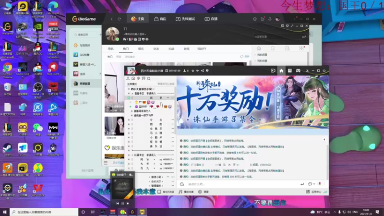The height and width of the screenshot is (216, 384).
Task: Go to previous track in mini player
Action: pos(117,203)
